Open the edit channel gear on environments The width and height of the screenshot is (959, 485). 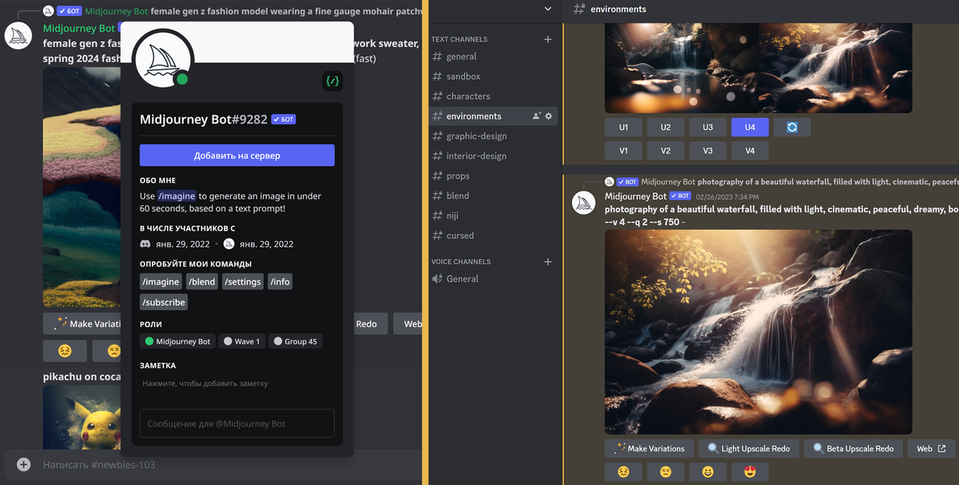pos(548,116)
